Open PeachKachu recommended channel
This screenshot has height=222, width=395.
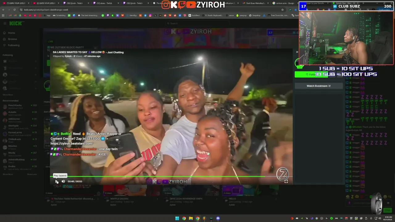click(20, 106)
